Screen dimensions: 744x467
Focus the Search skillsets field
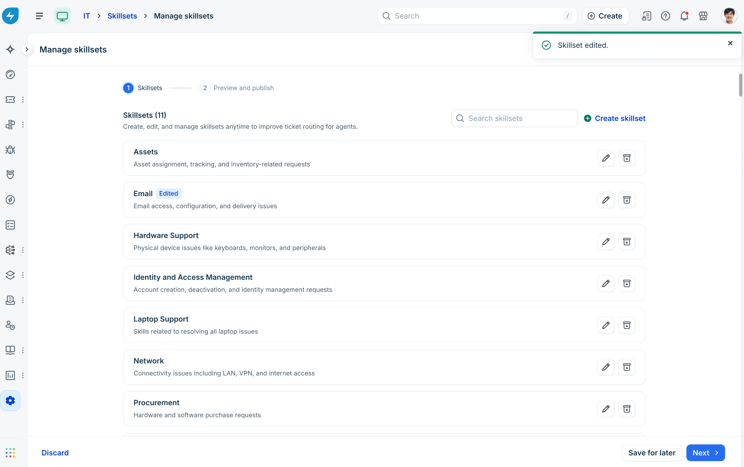click(514, 118)
